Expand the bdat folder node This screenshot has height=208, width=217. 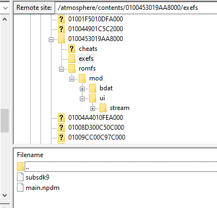82,89
